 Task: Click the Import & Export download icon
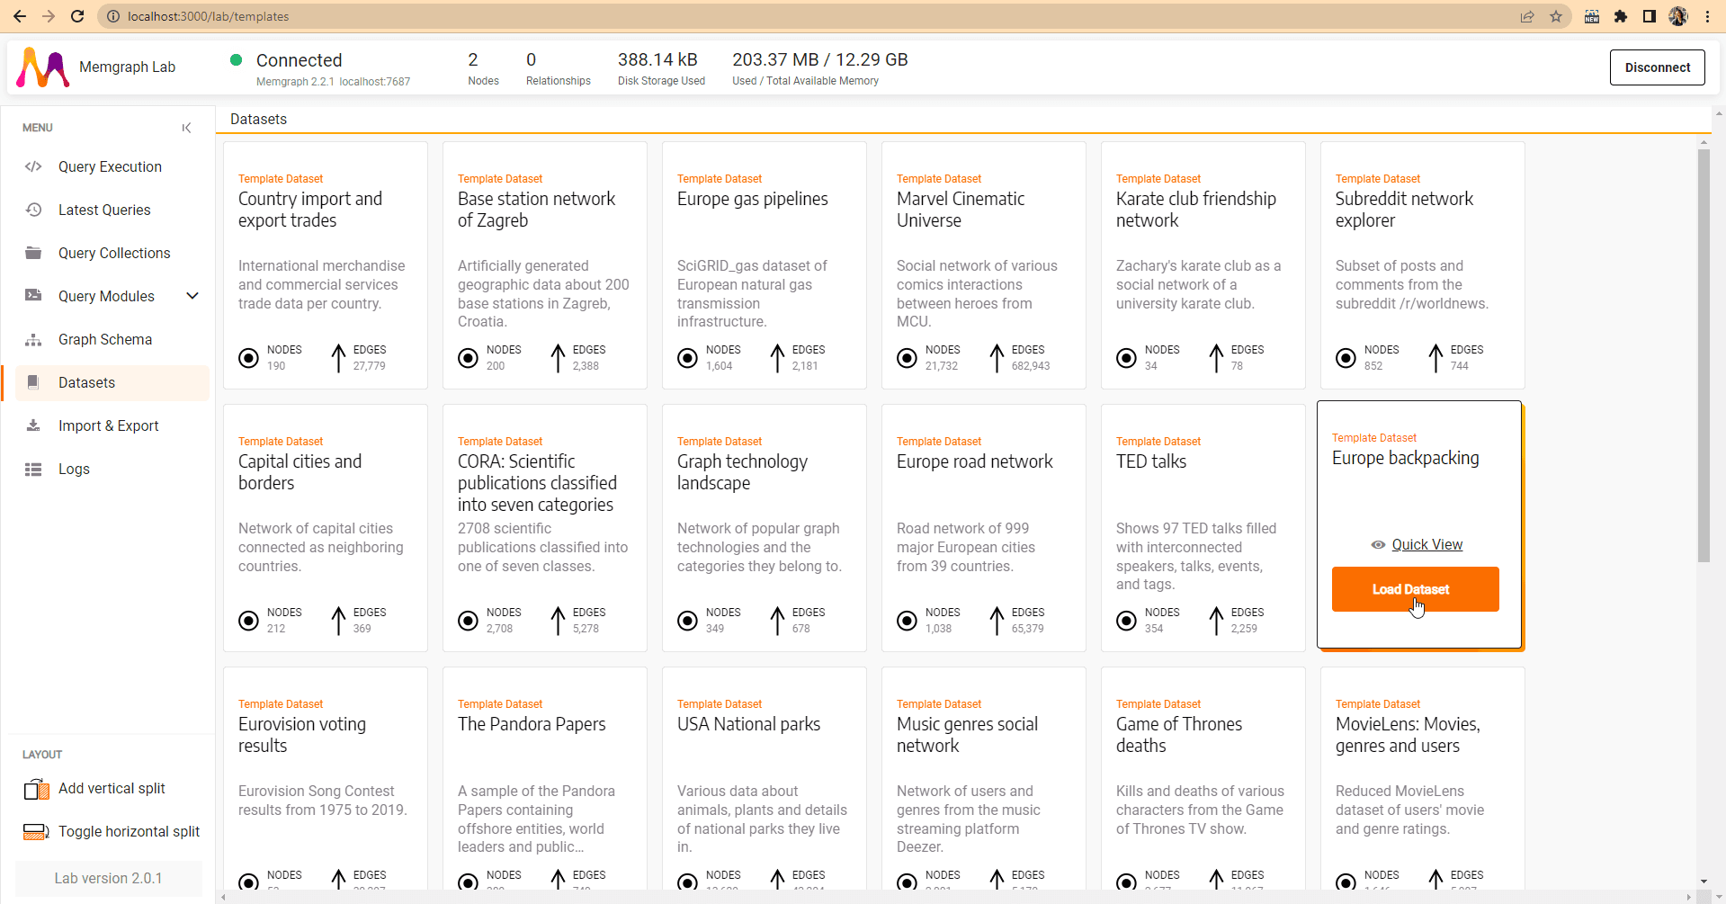pos(33,425)
